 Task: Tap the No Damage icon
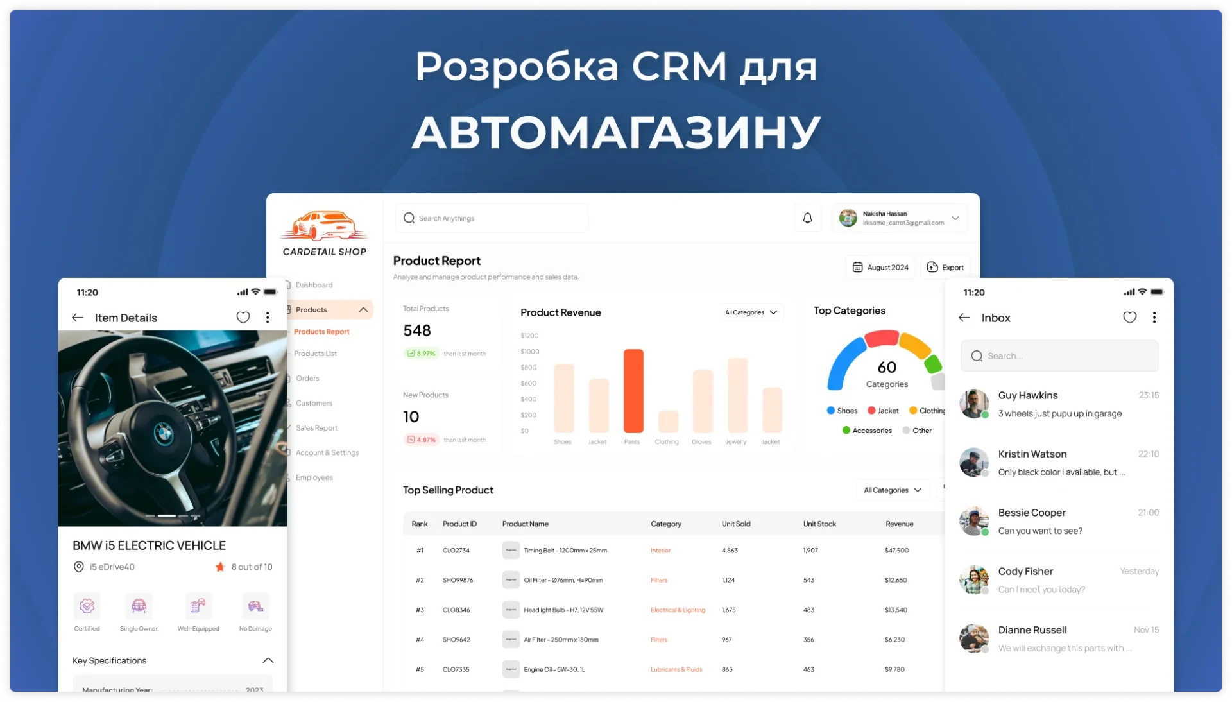click(x=255, y=606)
